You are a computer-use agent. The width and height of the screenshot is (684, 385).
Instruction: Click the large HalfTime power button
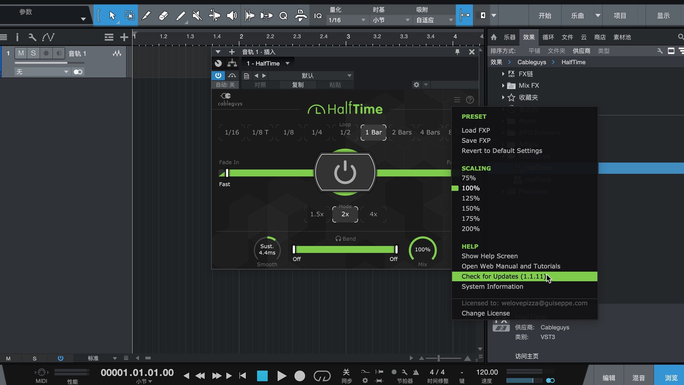pos(345,172)
